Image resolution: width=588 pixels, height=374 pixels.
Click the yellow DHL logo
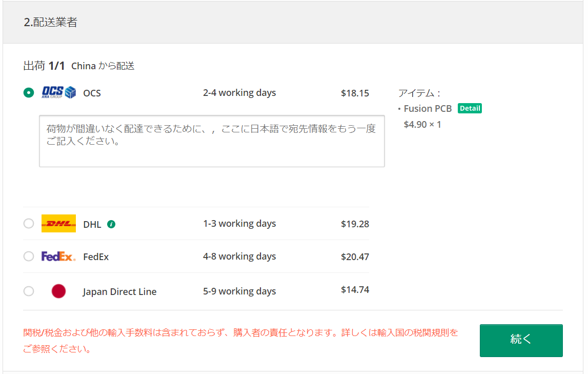click(58, 224)
